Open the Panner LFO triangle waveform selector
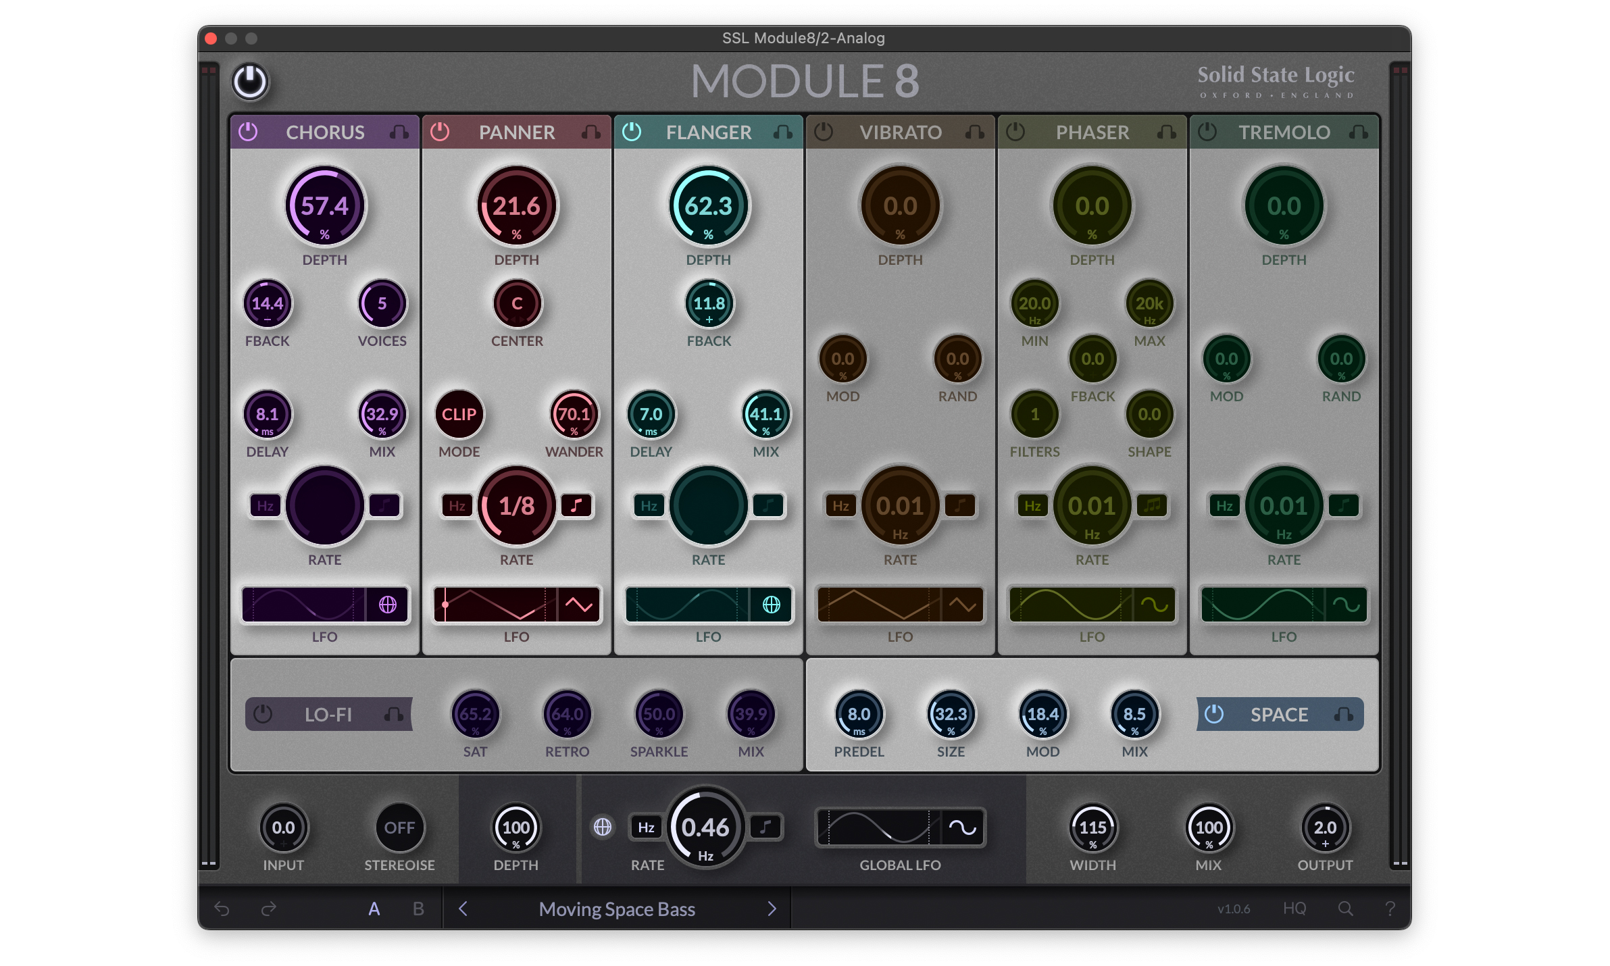 (x=580, y=604)
